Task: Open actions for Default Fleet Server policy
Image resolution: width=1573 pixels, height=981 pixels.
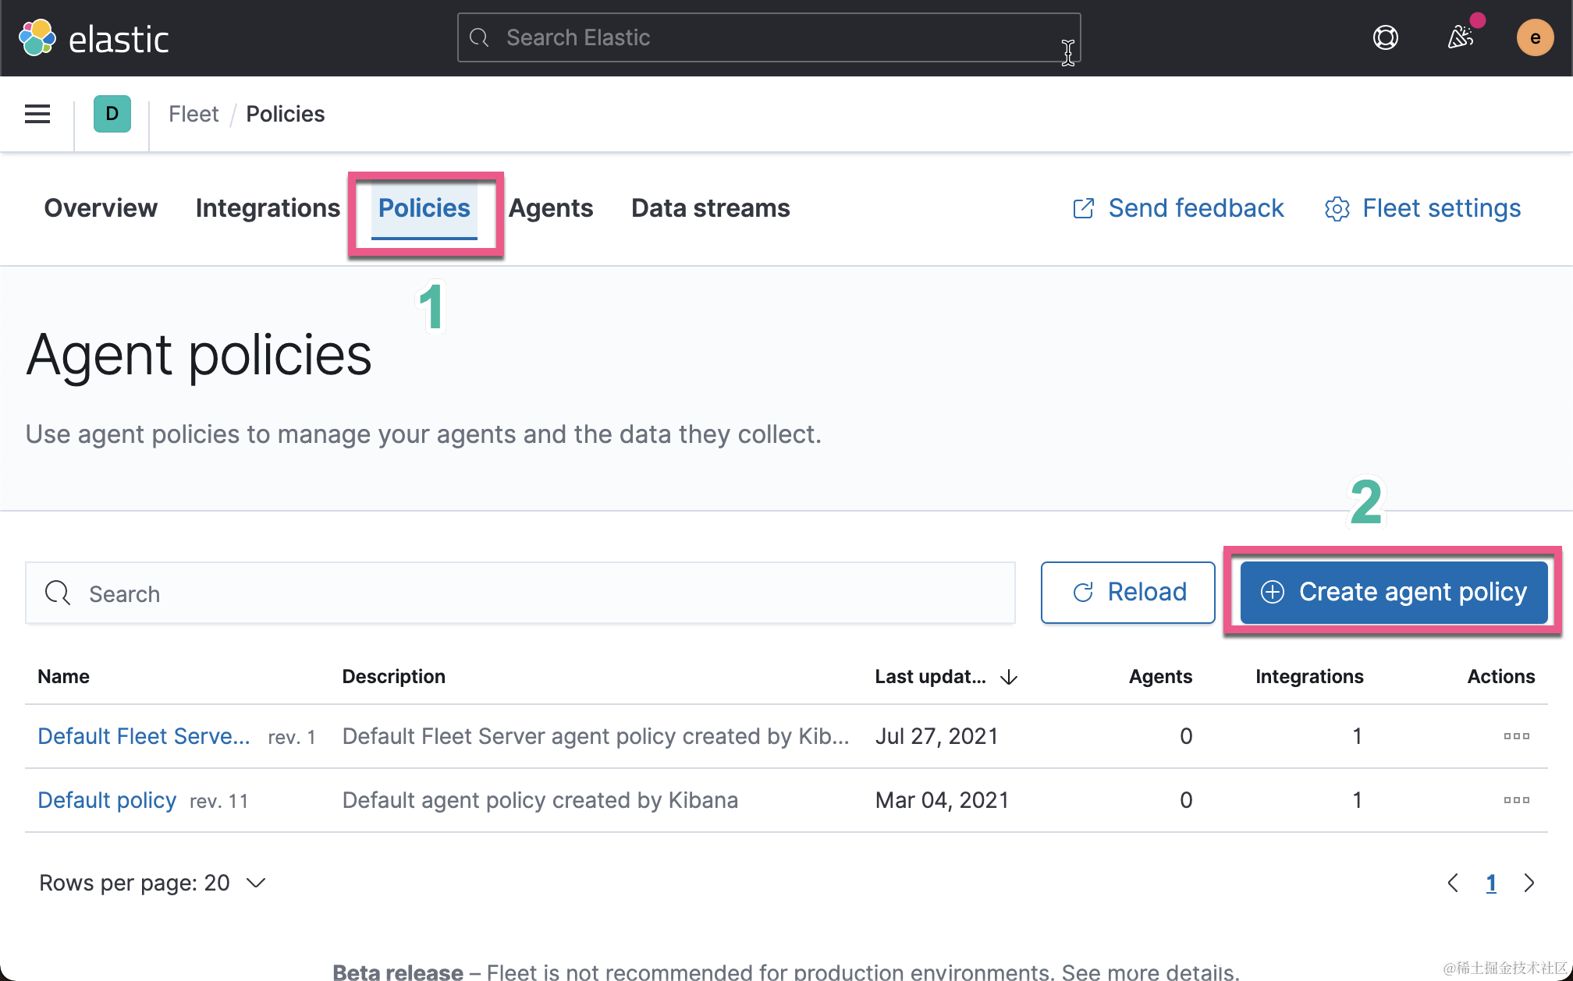Action: pyautogui.click(x=1516, y=736)
